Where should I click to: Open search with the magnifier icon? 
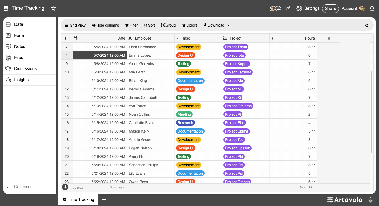pos(367,26)
